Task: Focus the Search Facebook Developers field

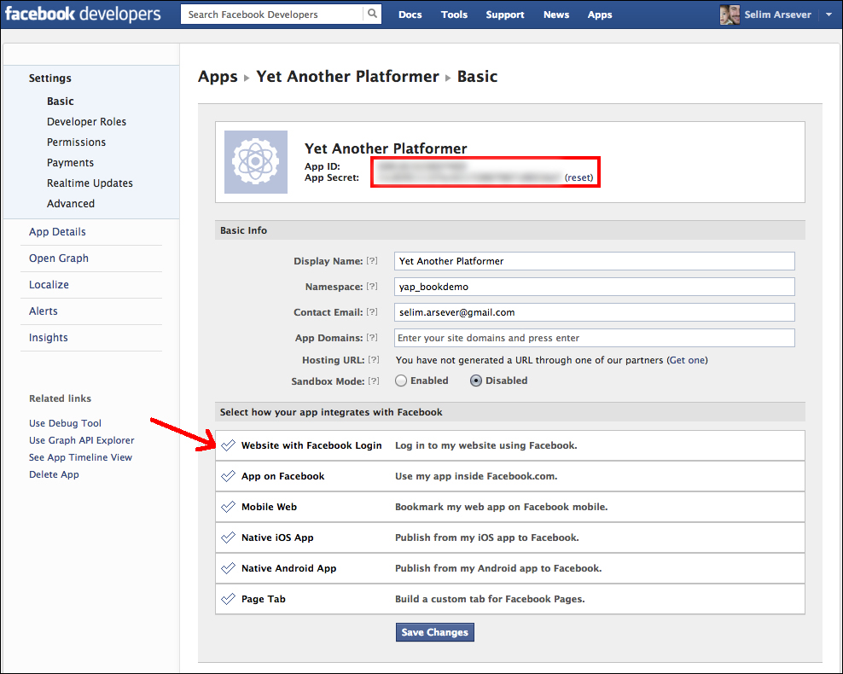Action: [x=272, y=15]
